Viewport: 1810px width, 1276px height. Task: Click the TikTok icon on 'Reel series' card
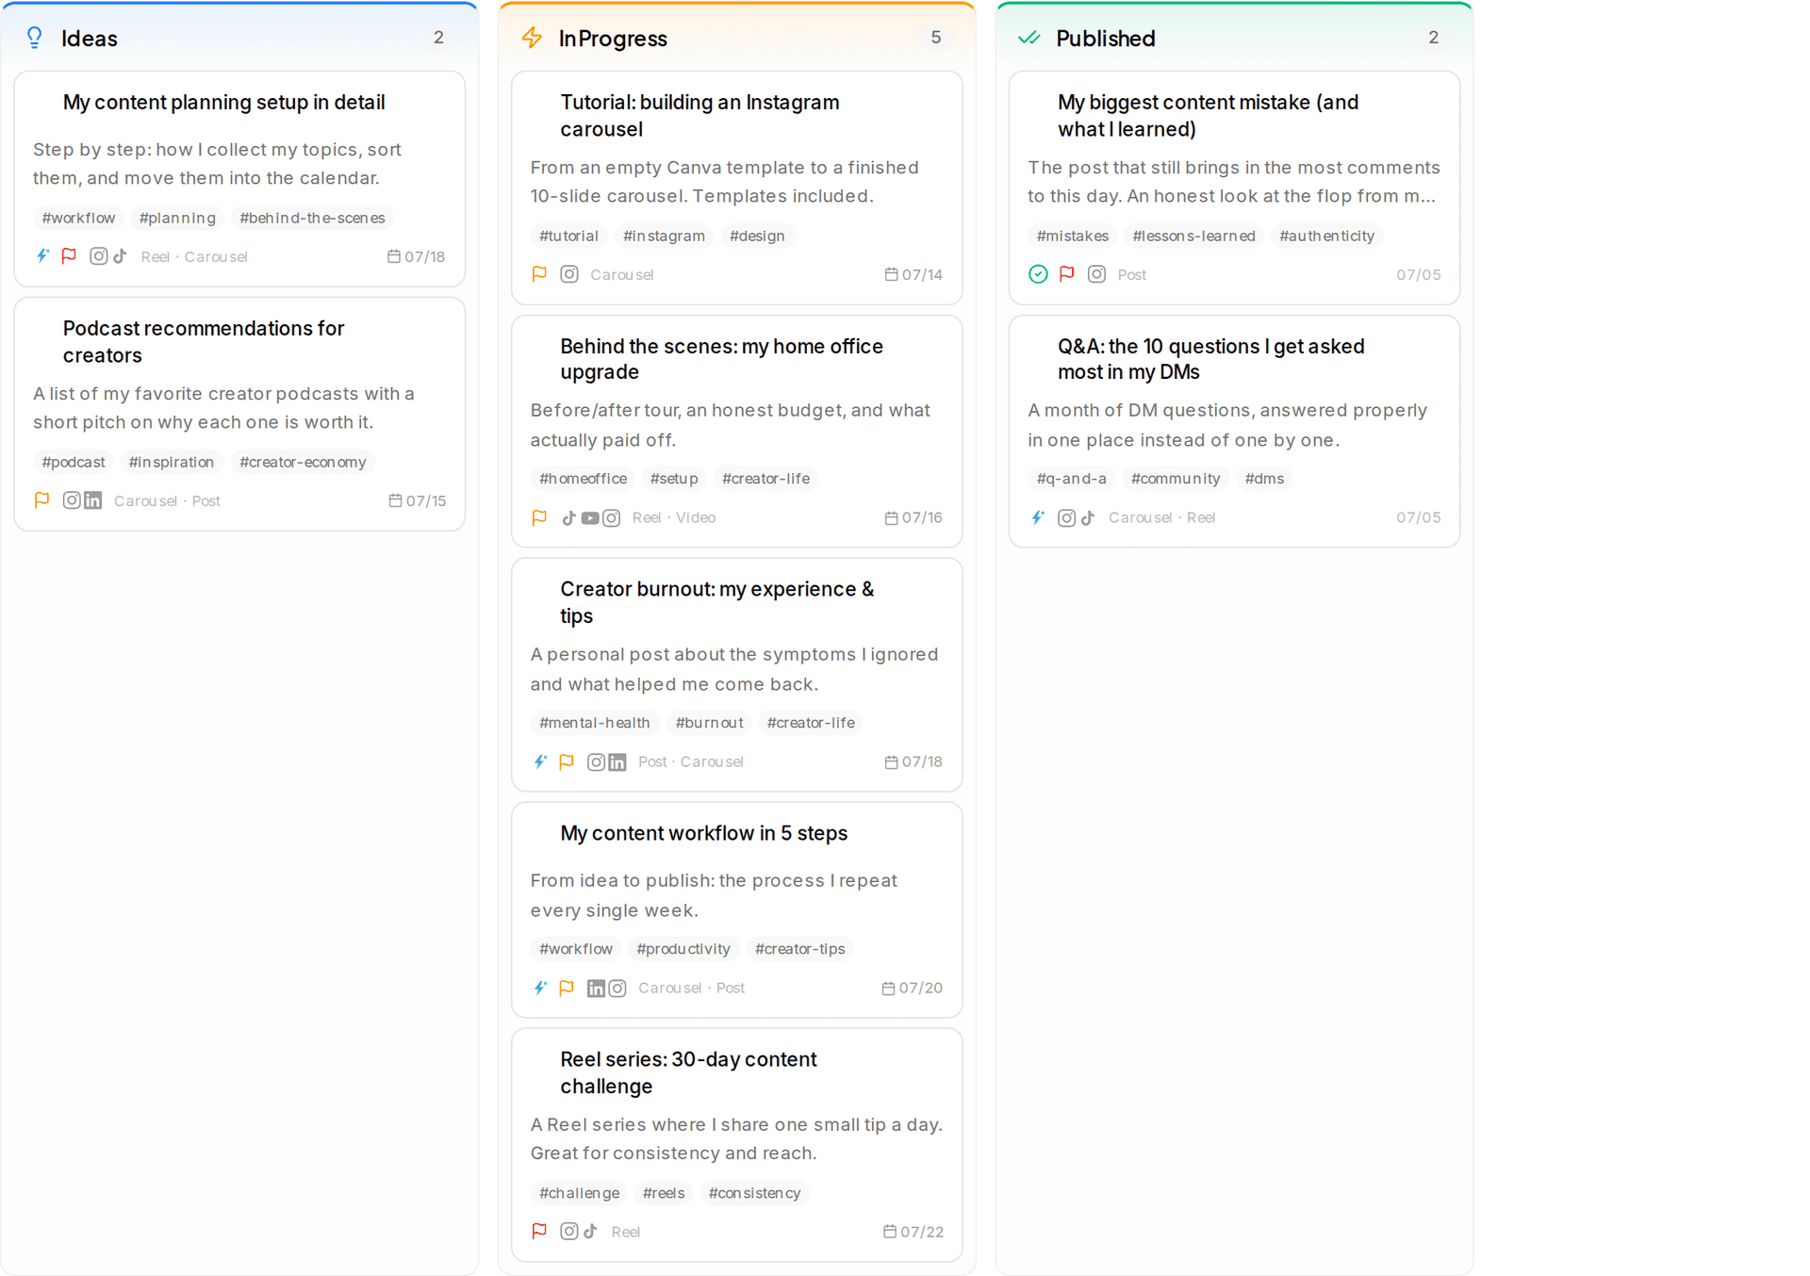590,1232
